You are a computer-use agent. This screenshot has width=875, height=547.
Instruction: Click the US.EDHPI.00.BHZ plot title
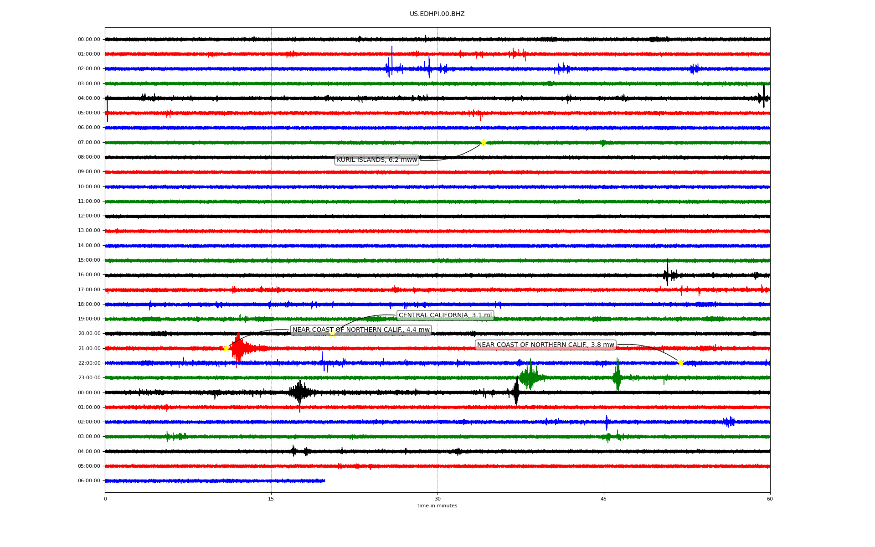pyautogui.click(x=437, y=14)
